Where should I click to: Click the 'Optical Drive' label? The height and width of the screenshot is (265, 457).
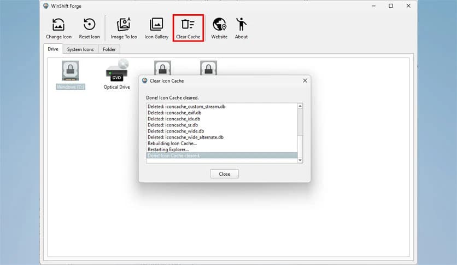coord(116,87)
